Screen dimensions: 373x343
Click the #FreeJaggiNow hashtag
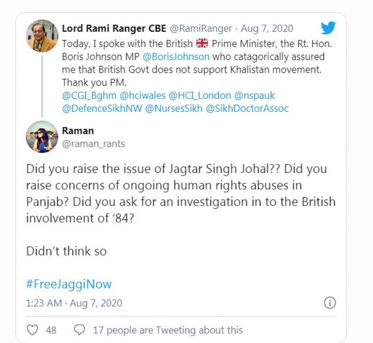click(69, 284)
